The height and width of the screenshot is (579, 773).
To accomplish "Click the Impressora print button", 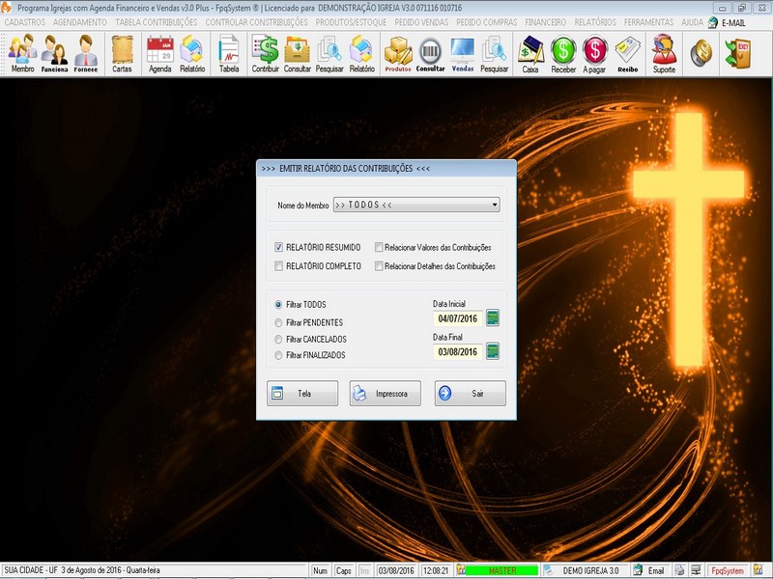I will 385,394.
